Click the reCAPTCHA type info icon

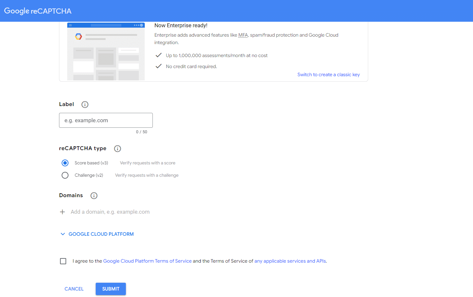click(117, 148)
